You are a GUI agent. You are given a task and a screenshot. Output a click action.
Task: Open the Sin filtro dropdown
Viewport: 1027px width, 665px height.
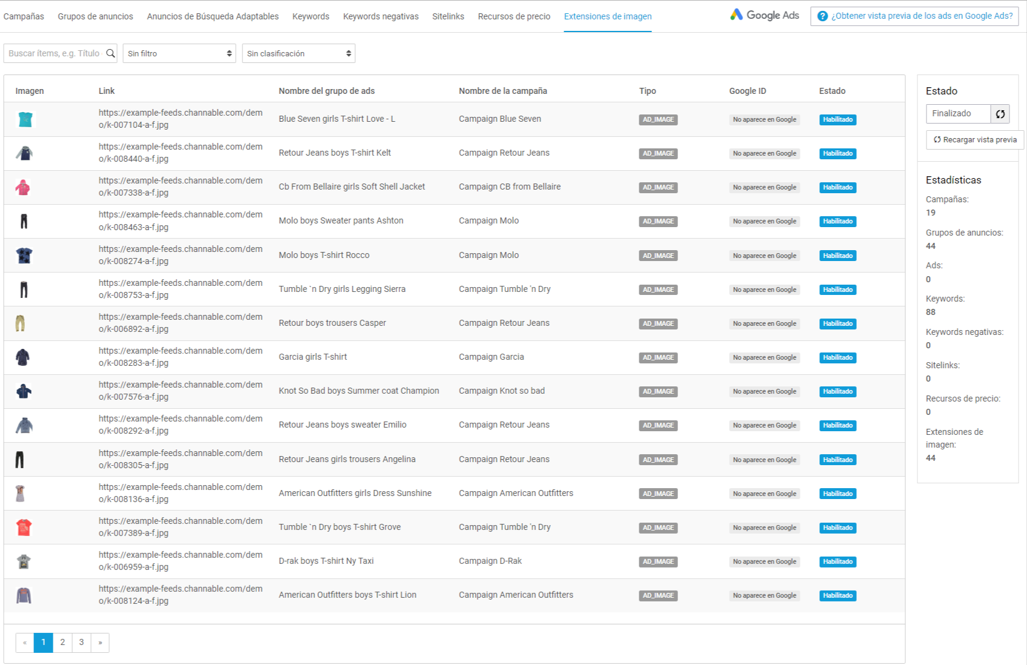click(x=179, y=53)
